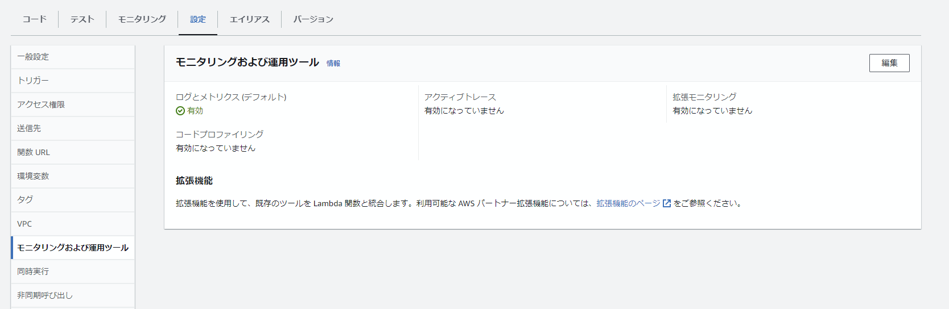Image resolution: width=949 pixels, height=309 pixels.
Task: Click the 拡張モニタリング label
Action: click(x=704, y=97)
